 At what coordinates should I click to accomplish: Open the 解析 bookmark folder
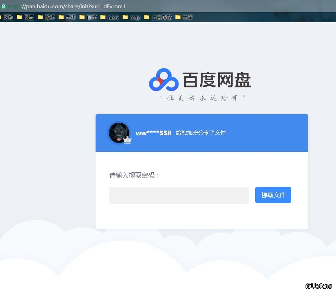(x=46, y=17)
